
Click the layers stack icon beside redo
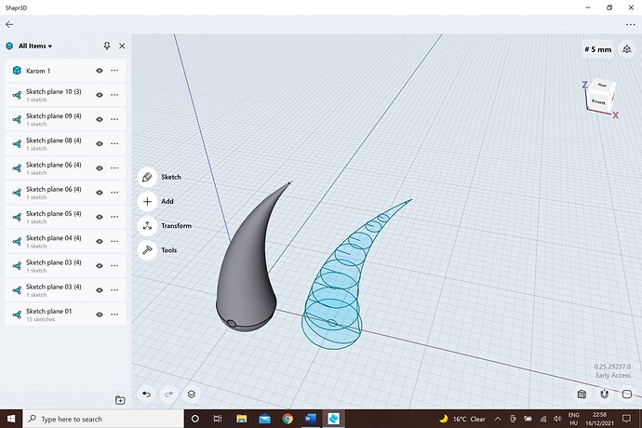pos(192,395)
